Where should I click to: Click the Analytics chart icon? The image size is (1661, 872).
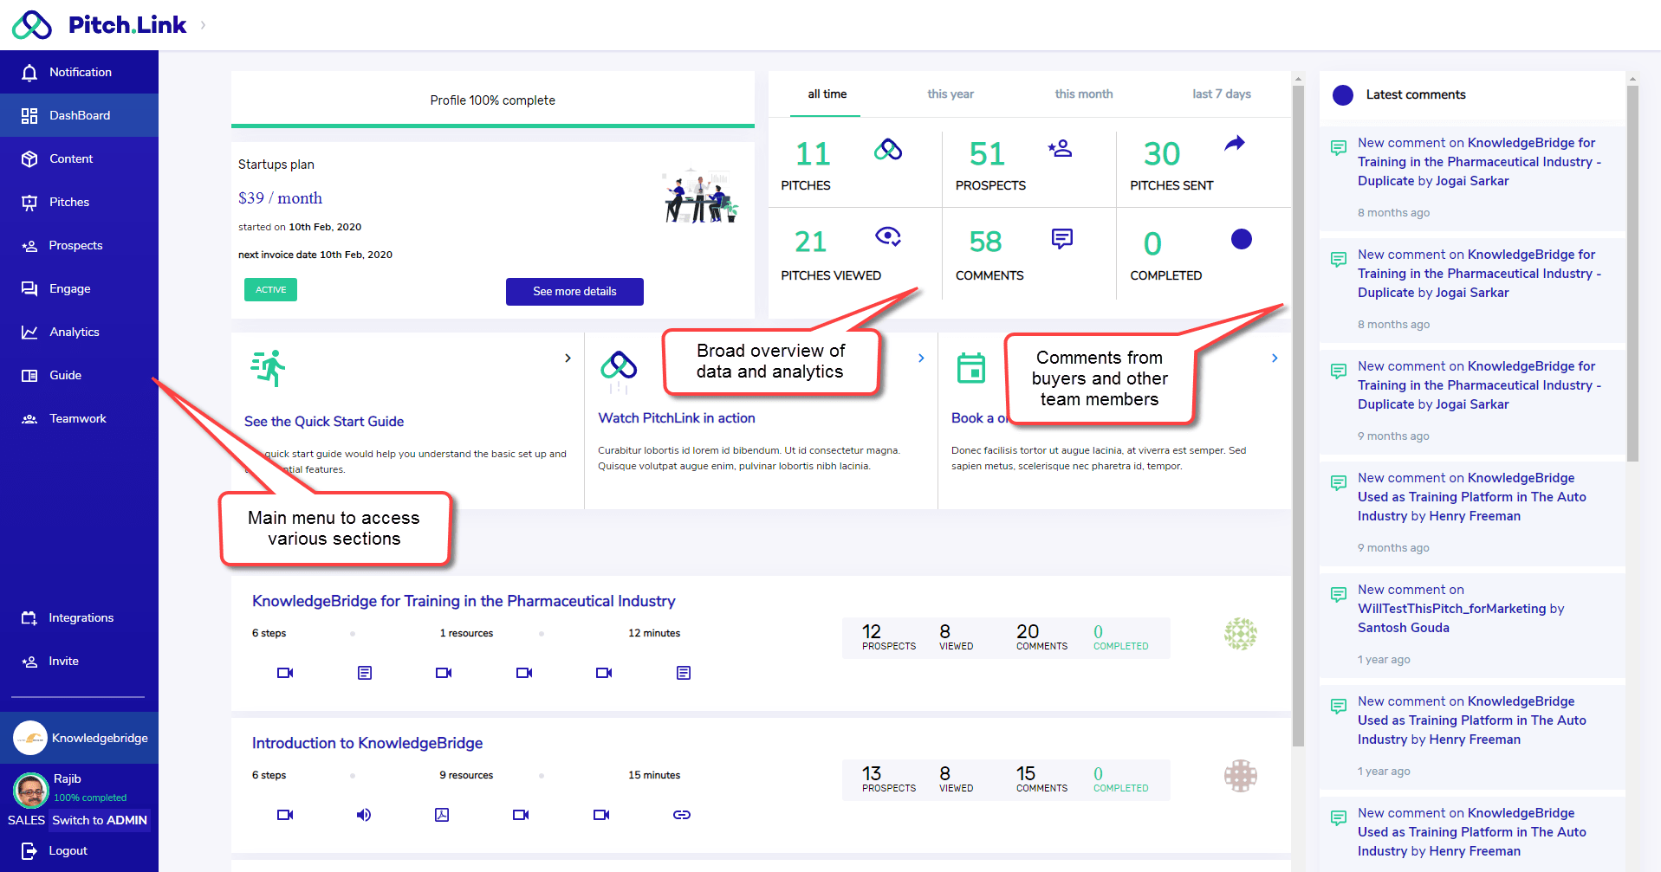pyautogui.click(x=29, y=333)
